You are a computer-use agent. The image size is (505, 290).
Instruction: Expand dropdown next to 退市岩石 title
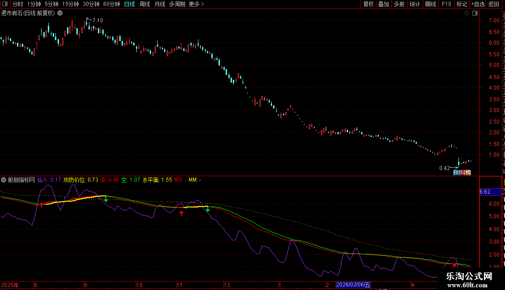[60, 13]
